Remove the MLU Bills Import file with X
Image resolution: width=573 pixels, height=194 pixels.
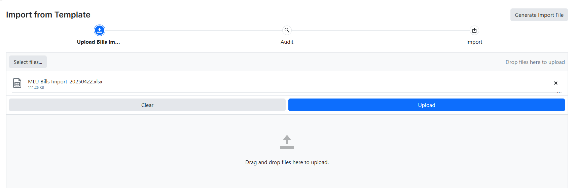556,83
